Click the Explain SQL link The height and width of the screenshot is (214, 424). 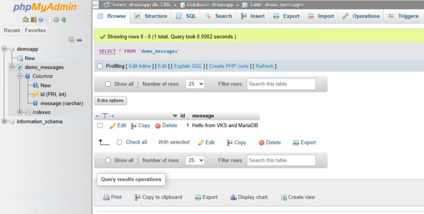click(x=188, y=66)
